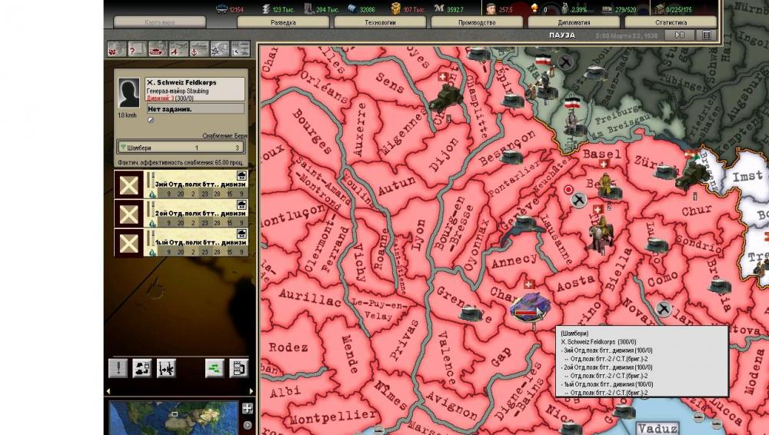The width and height of the screenshot is (769, 435).
Task: Click the question mark map mode icon
Action: (137, 48)
